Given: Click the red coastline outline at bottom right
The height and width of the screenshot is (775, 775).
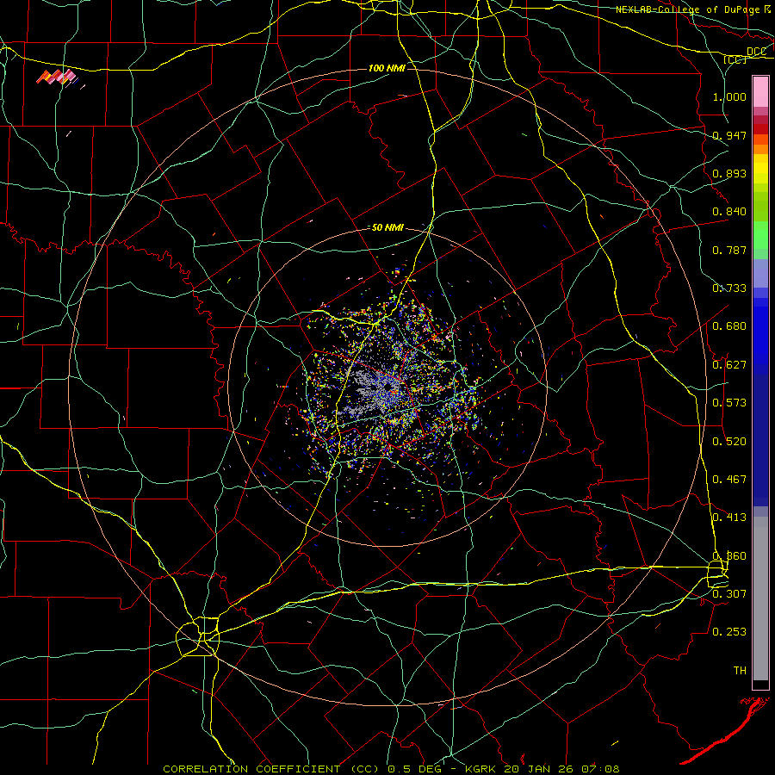Looking at the screenshot, I should pyautogui.click(x=726, y=730).
